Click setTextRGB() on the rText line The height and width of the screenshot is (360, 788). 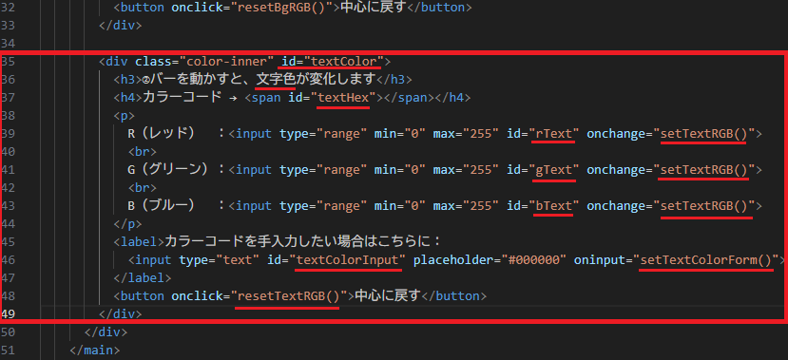(x=703, y=134)
